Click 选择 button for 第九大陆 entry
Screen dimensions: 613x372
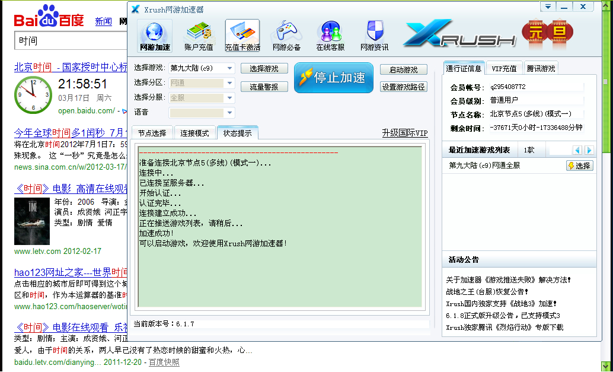pos(579,166)
